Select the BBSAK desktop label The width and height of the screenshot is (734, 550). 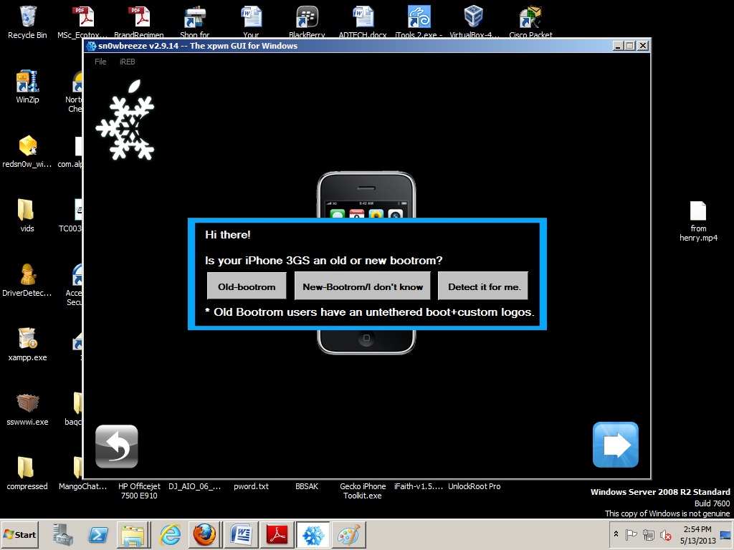tap(307, 486)
